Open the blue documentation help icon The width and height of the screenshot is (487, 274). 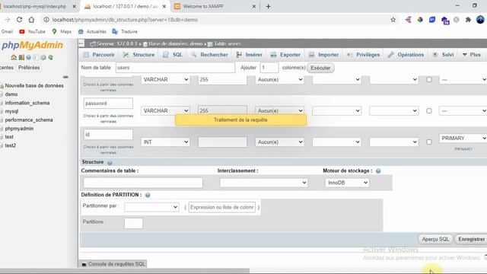[29, 58]
